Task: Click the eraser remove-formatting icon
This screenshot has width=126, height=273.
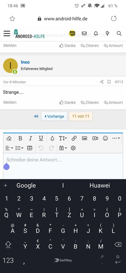Action: (x=9, y=138)
